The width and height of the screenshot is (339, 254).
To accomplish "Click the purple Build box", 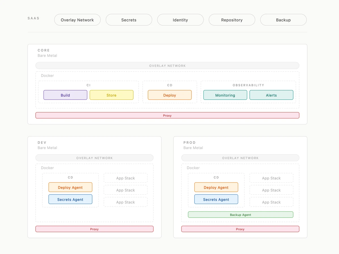I will click(x=65, y=95).
